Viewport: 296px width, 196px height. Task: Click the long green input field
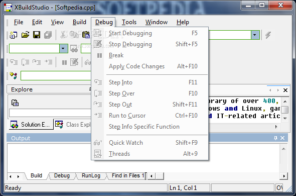tap(56, 76)
